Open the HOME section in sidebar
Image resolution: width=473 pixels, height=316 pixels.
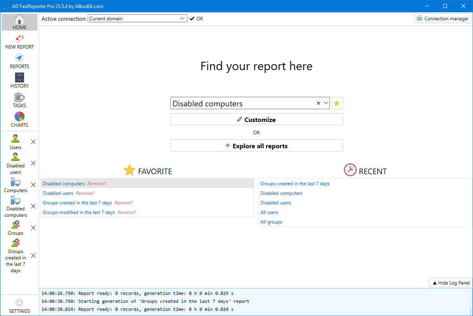[20, 22]
